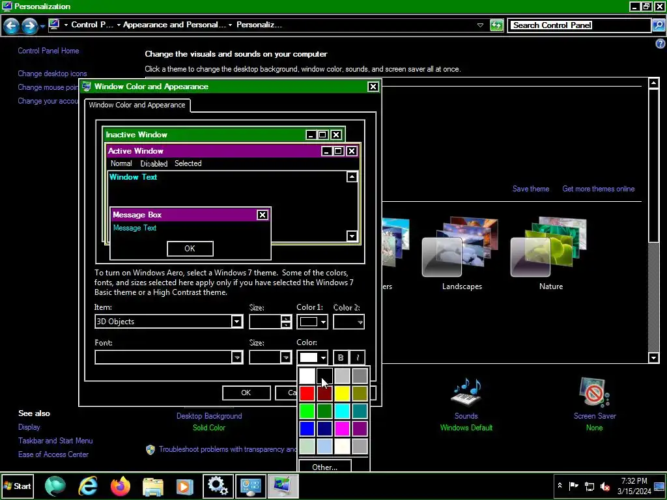The image size is (667, 500).
Task: Click the search magnifier icon
Action: pos(659,25)
